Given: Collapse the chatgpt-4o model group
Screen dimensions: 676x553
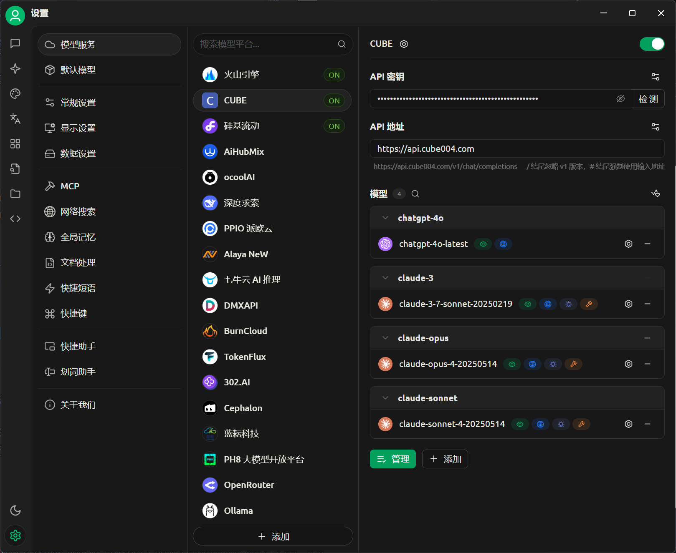Looking at the screenshot, I should click(x=385, y=218).
